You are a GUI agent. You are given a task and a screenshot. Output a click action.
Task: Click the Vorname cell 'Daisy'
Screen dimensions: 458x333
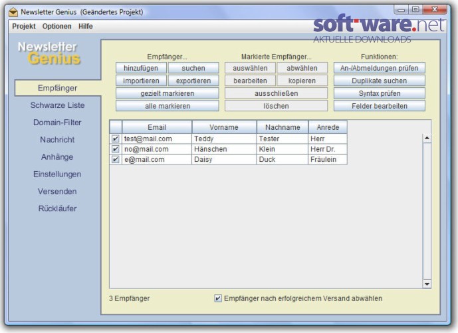tap(224, 159)
